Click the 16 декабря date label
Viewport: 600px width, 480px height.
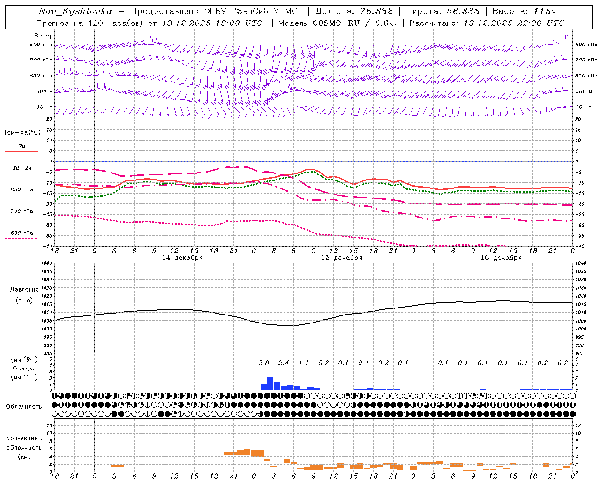coord(501,258)
